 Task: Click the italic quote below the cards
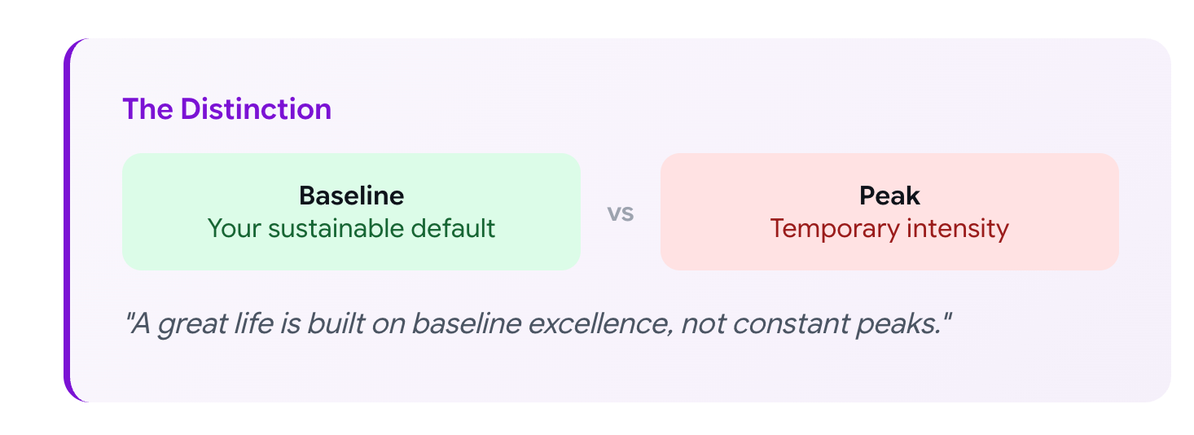pos(538,324)
